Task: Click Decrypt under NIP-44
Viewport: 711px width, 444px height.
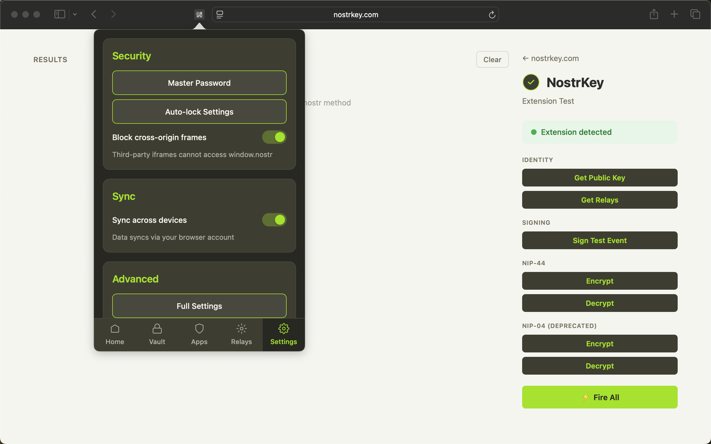Action: 600,303
